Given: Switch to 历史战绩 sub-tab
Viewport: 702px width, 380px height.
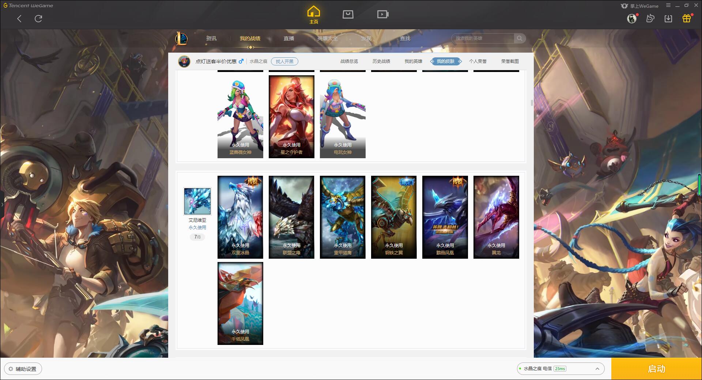Looking at the screenshot, I should [381, 61].
